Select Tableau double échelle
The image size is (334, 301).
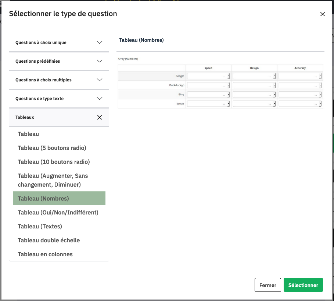pos(49,241)
